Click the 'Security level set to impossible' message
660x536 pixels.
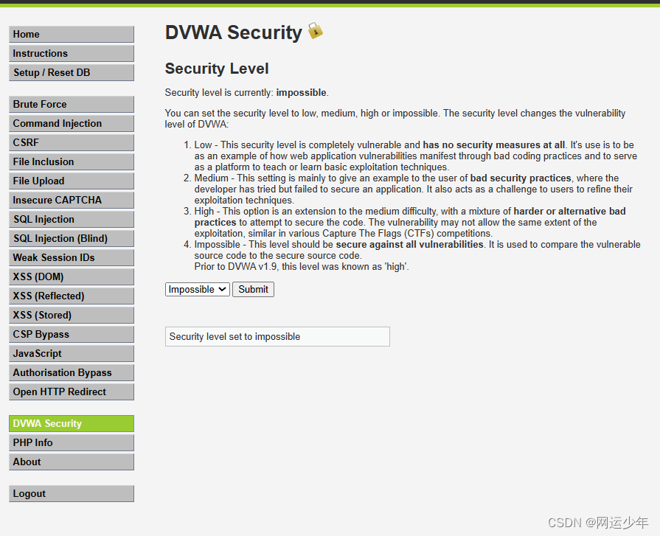pyautogui.click(x=277, y=337)
